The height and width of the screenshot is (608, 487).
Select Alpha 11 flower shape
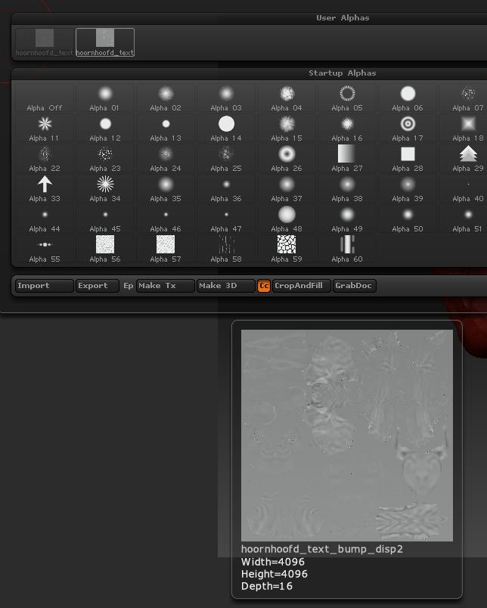point(45,129)
